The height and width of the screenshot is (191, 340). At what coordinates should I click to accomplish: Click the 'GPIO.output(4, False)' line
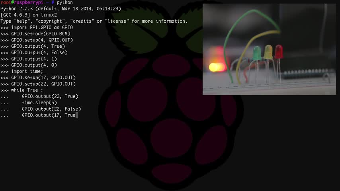(x=39, y=53)
